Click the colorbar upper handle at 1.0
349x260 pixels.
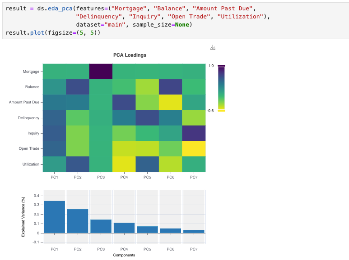tap(221, 66)
